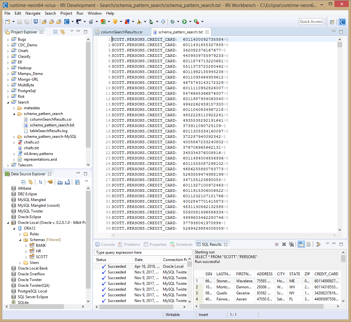
Task: Click the golden shield toolbar icon
Action: tap(115, 22)
